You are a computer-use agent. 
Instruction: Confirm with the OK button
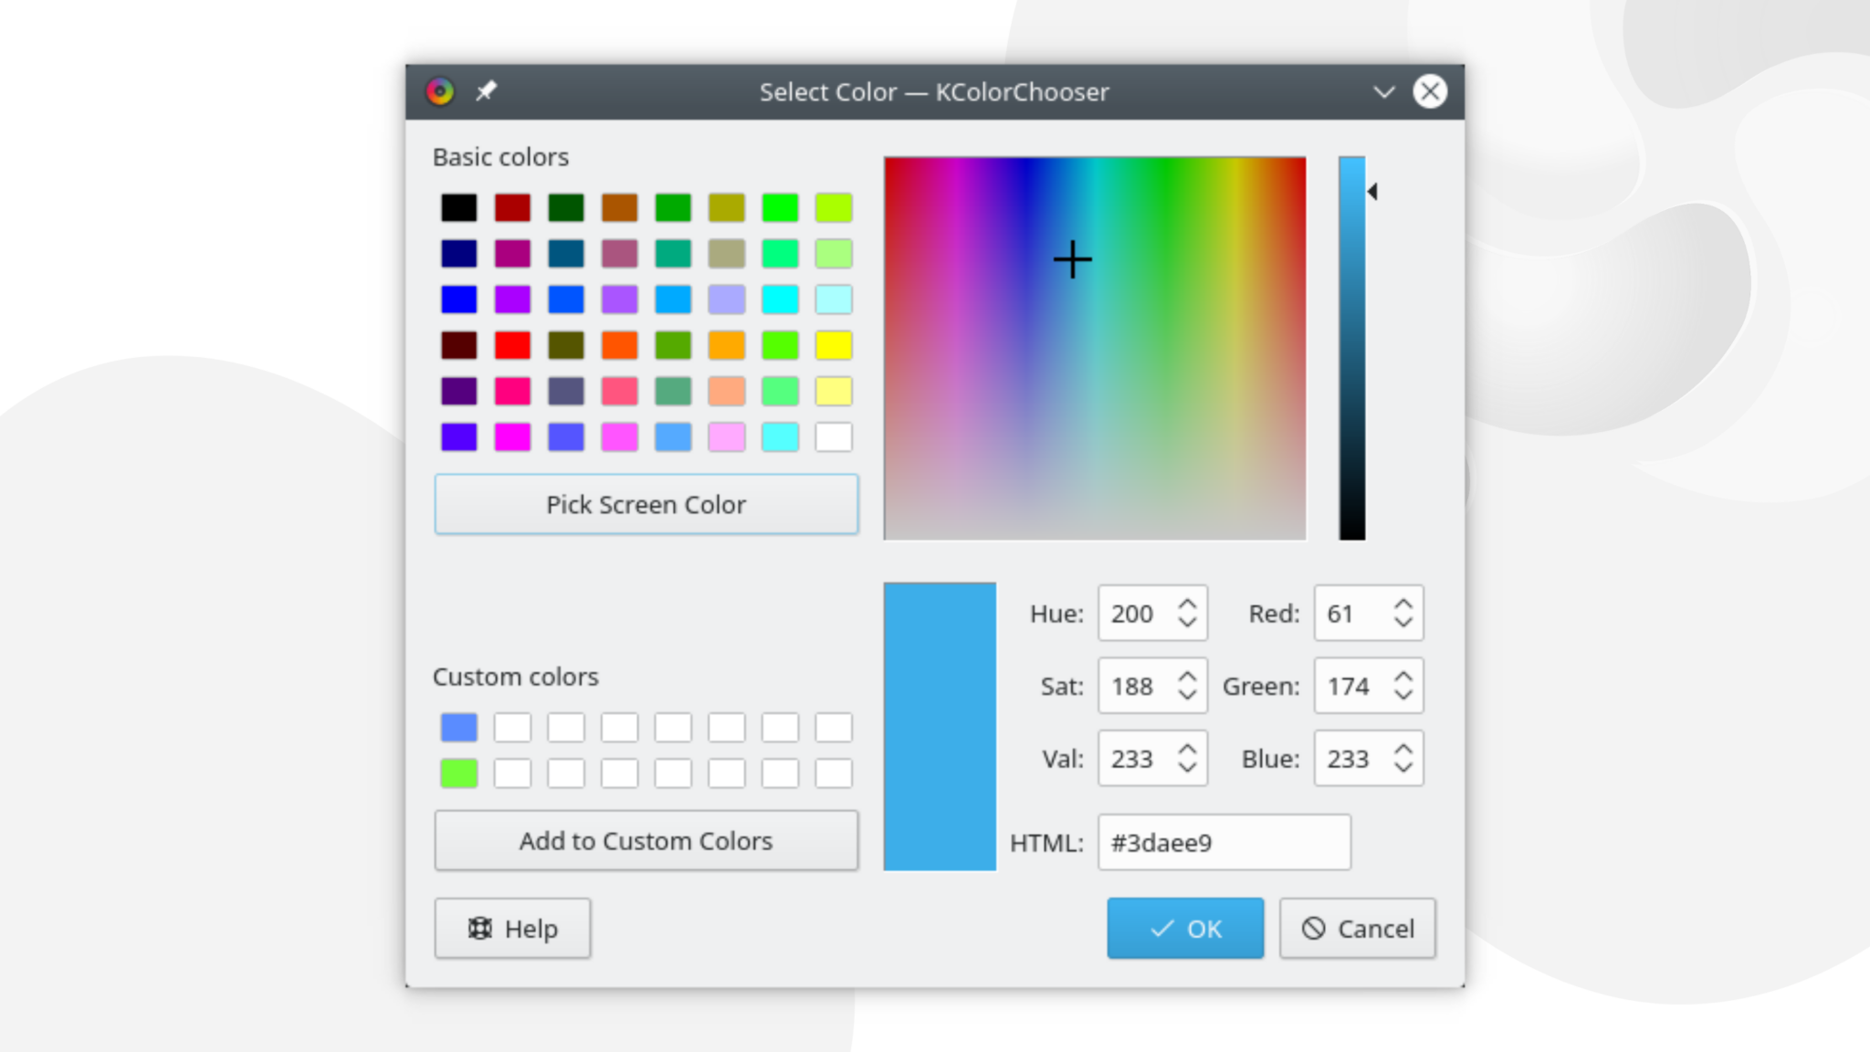tap(1185, 929)
